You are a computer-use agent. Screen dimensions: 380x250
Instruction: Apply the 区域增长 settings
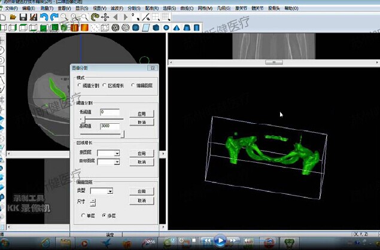point(142,153)
